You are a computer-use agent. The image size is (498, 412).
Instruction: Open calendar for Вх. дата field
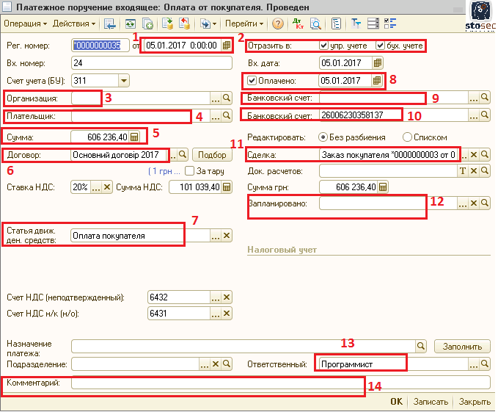pyautogui.click(x=377, y=63)
